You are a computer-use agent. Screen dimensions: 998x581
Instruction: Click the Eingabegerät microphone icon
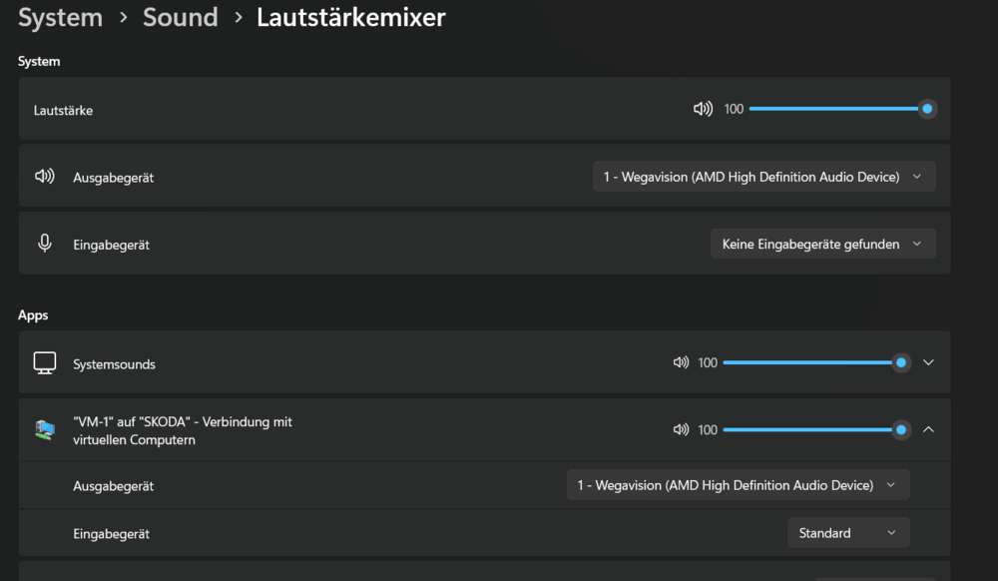tap(45, 244)
